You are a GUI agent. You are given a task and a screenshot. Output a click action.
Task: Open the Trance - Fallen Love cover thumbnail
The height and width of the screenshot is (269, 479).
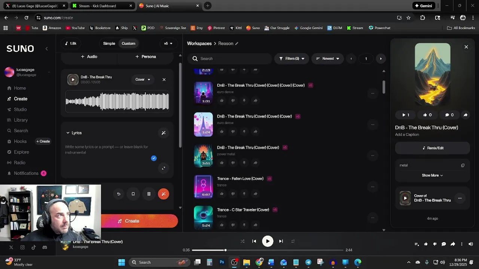click(203, 186)
